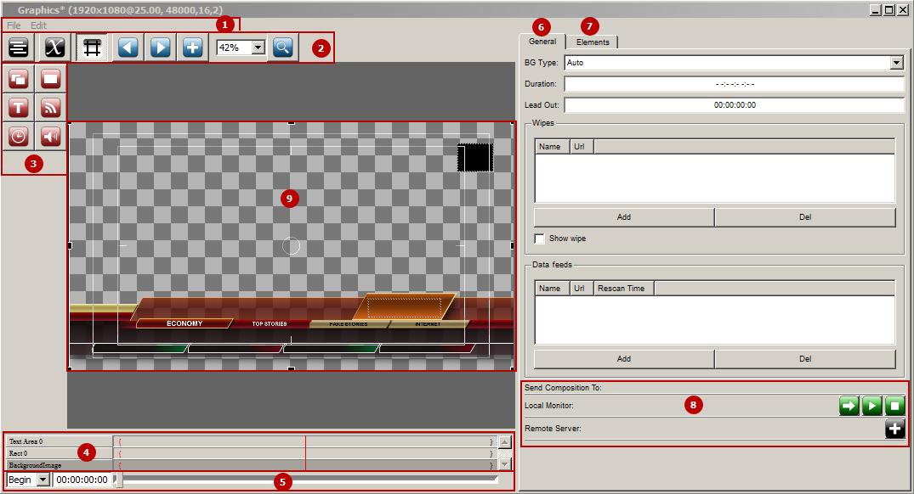Select the Text tool icon
The image size is (914, 494).
(19, 108)
